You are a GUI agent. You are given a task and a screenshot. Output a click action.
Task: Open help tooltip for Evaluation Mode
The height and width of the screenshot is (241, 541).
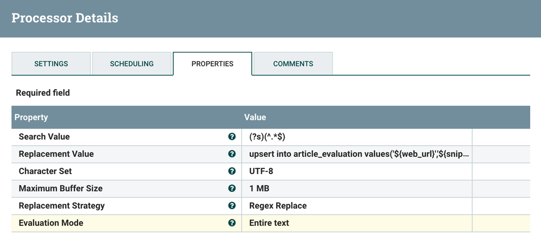tap(232, 223)
